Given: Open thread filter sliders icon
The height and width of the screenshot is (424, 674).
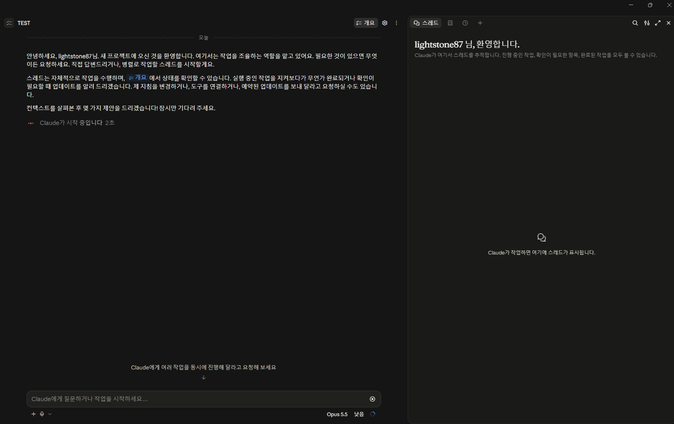Looking at the screenshot, I should tap(646, 23).
